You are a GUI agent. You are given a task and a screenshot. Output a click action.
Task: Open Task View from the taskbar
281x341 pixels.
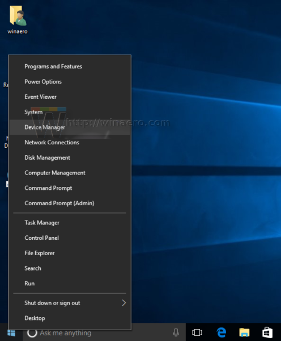pyautogui.click(x=197, y=332)
